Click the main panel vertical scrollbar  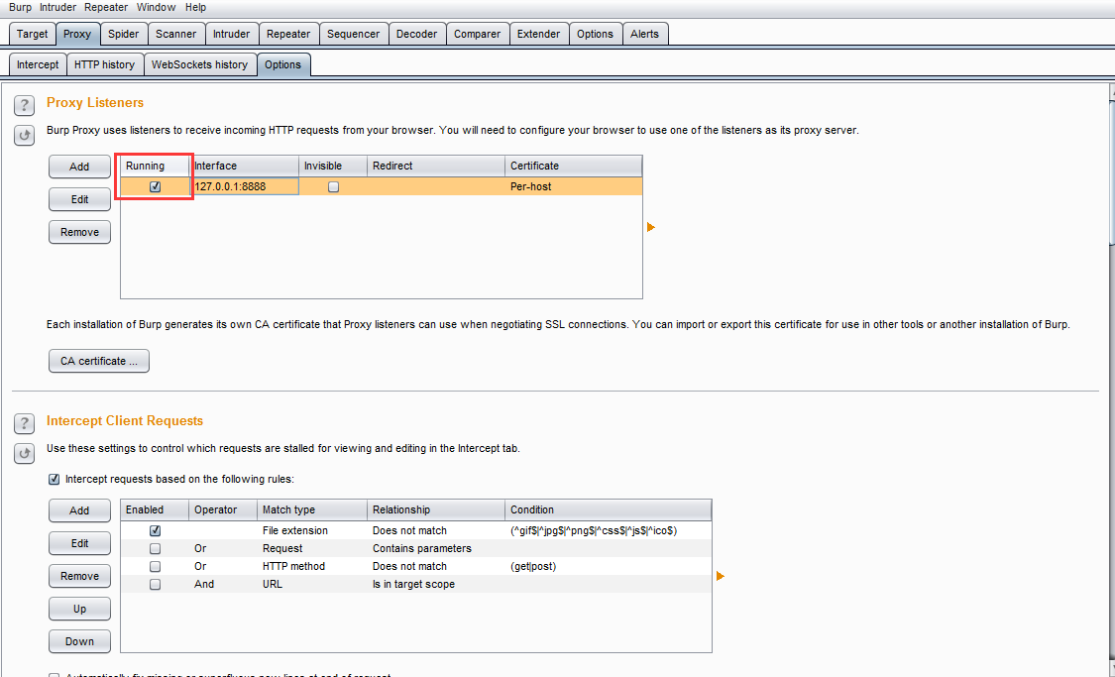click(1111, 174)
